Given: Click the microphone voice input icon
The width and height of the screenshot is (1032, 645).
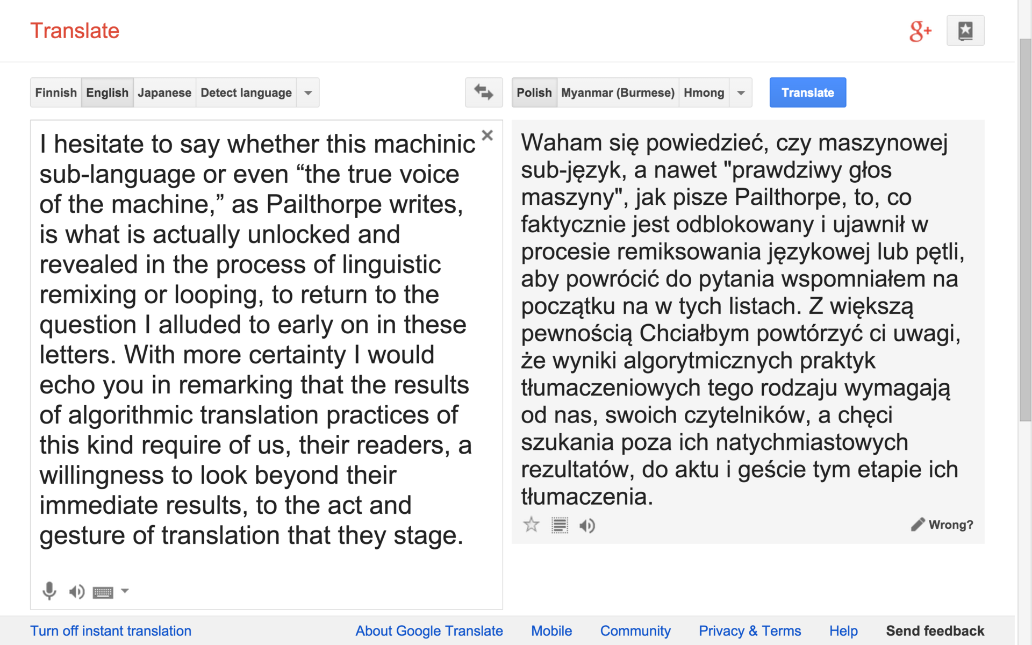Looking at the screenshot, I should tap(49, 591).
